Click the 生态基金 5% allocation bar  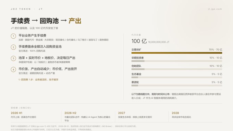(177, 77)
